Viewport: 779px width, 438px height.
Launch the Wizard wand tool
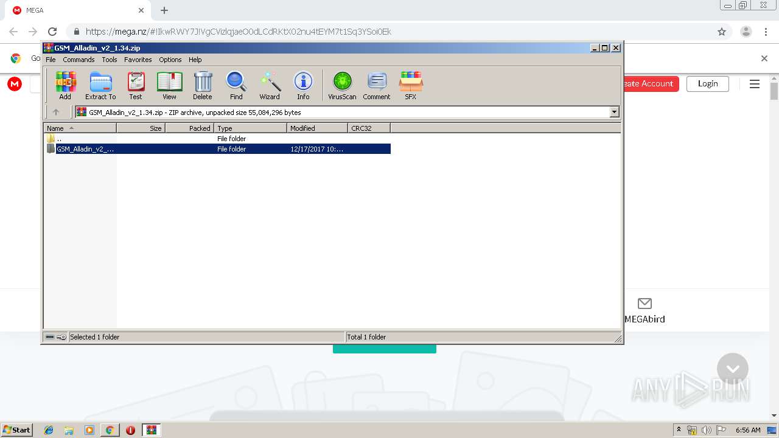[x=270, y=85]
